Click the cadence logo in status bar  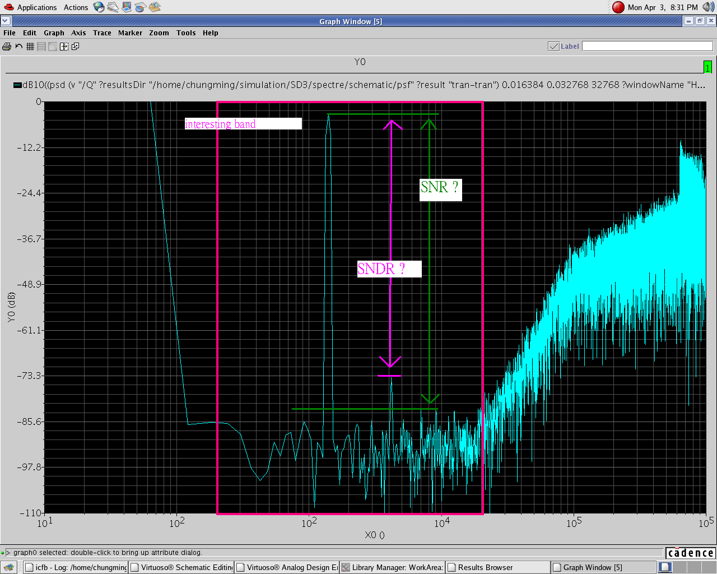(691, 553)
